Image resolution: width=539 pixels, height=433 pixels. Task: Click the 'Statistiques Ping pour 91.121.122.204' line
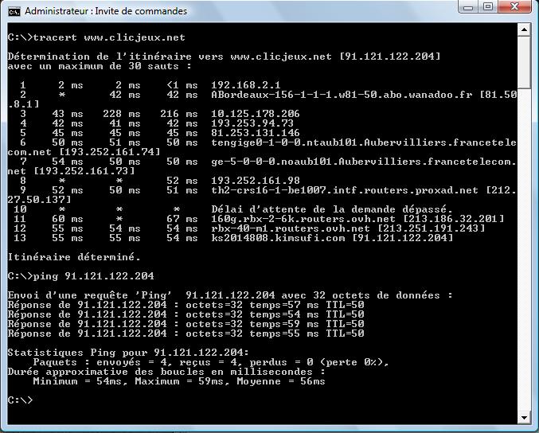click(127, 353)
